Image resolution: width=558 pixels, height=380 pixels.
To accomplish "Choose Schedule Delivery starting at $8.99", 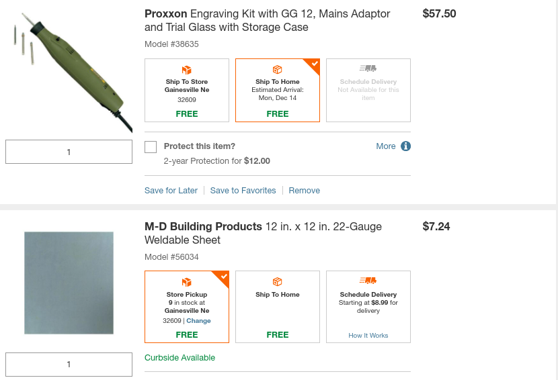I will tap(368, 303).
